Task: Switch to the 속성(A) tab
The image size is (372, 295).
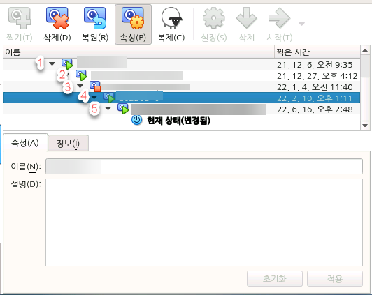Action: 25,143
